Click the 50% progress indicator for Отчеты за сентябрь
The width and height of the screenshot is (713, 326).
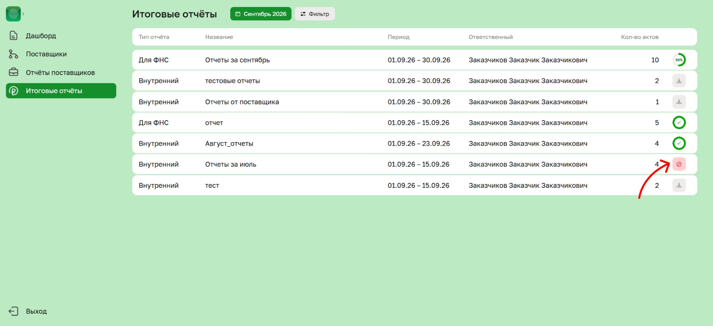pyautogui.click(x=679, y=60)
